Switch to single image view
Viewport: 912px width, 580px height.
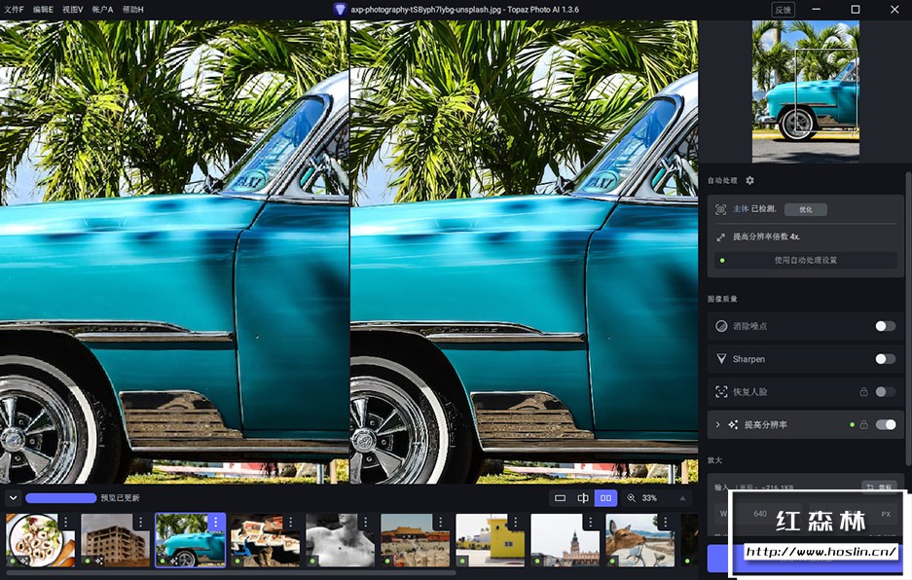(560, 498)
